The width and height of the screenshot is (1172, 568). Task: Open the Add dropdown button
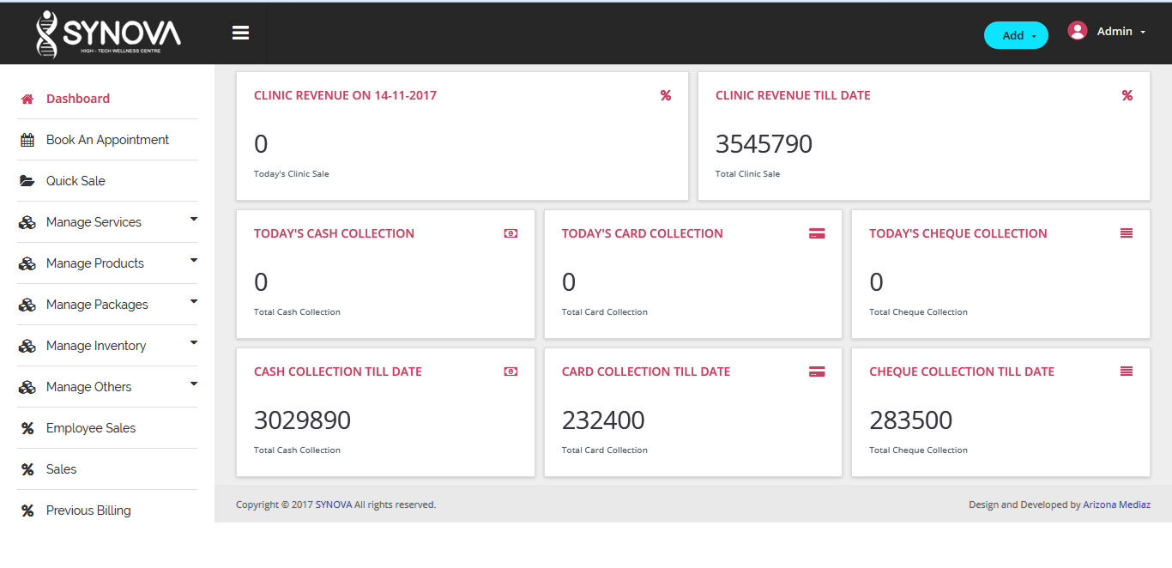pos(1015,35)
